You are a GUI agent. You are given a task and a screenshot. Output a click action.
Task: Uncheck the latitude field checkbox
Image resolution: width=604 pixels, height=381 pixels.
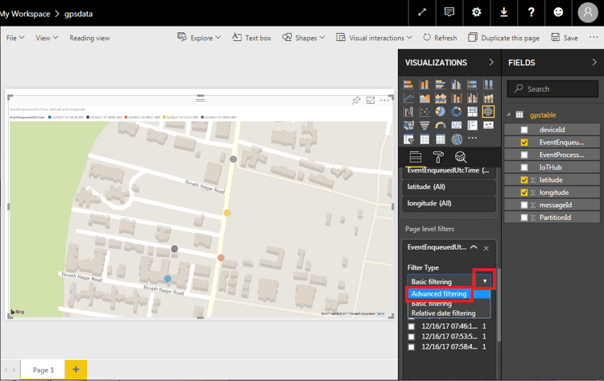coord(524,180)
